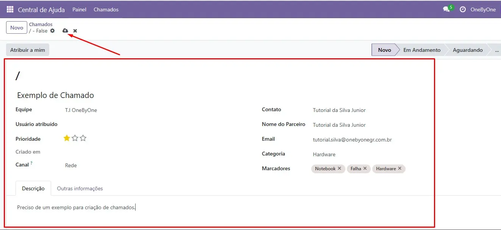Click the Atribuir a mim button
The image size is (501, 230).
[x=28, y=50]
